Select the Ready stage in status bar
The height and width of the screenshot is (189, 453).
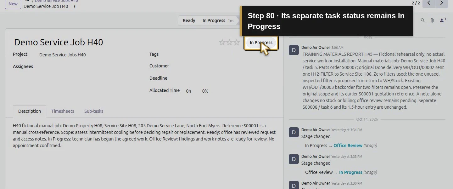(189, 20)
